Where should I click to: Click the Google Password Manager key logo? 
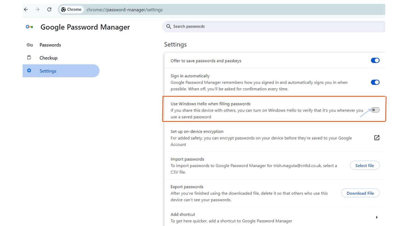29,27
